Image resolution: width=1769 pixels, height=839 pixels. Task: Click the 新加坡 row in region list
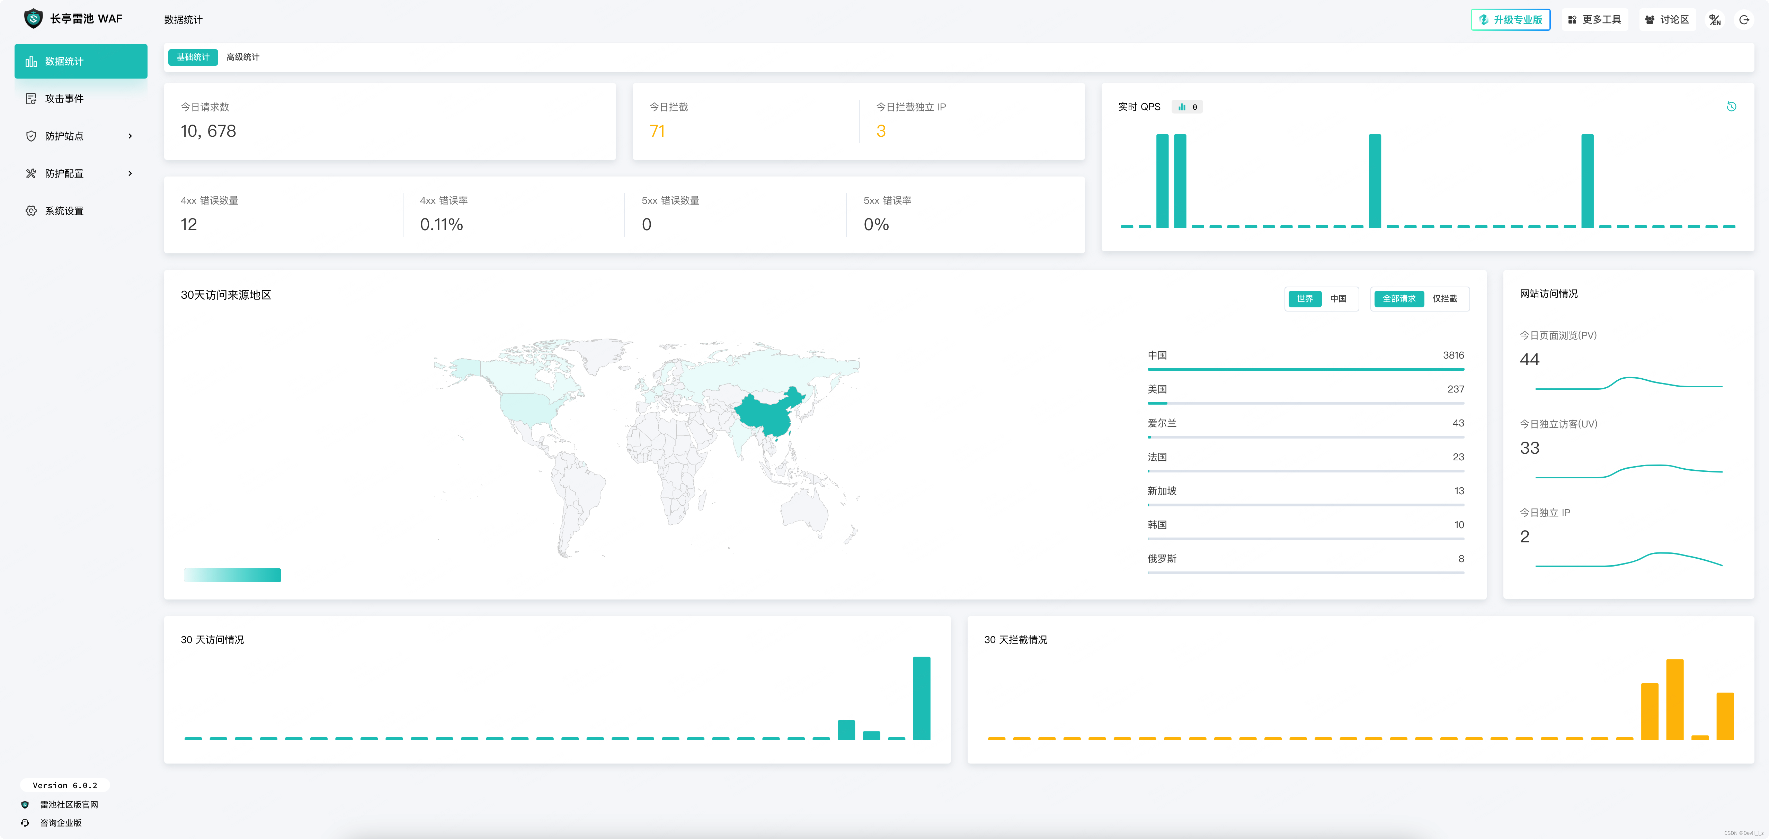pos(1306,496)
